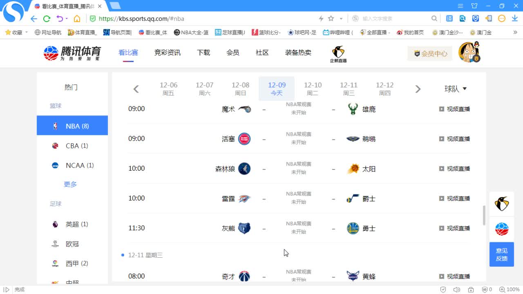Show earlier dates with the left arrow
Screen dimensions: 523x294
(x=136, y=89)
